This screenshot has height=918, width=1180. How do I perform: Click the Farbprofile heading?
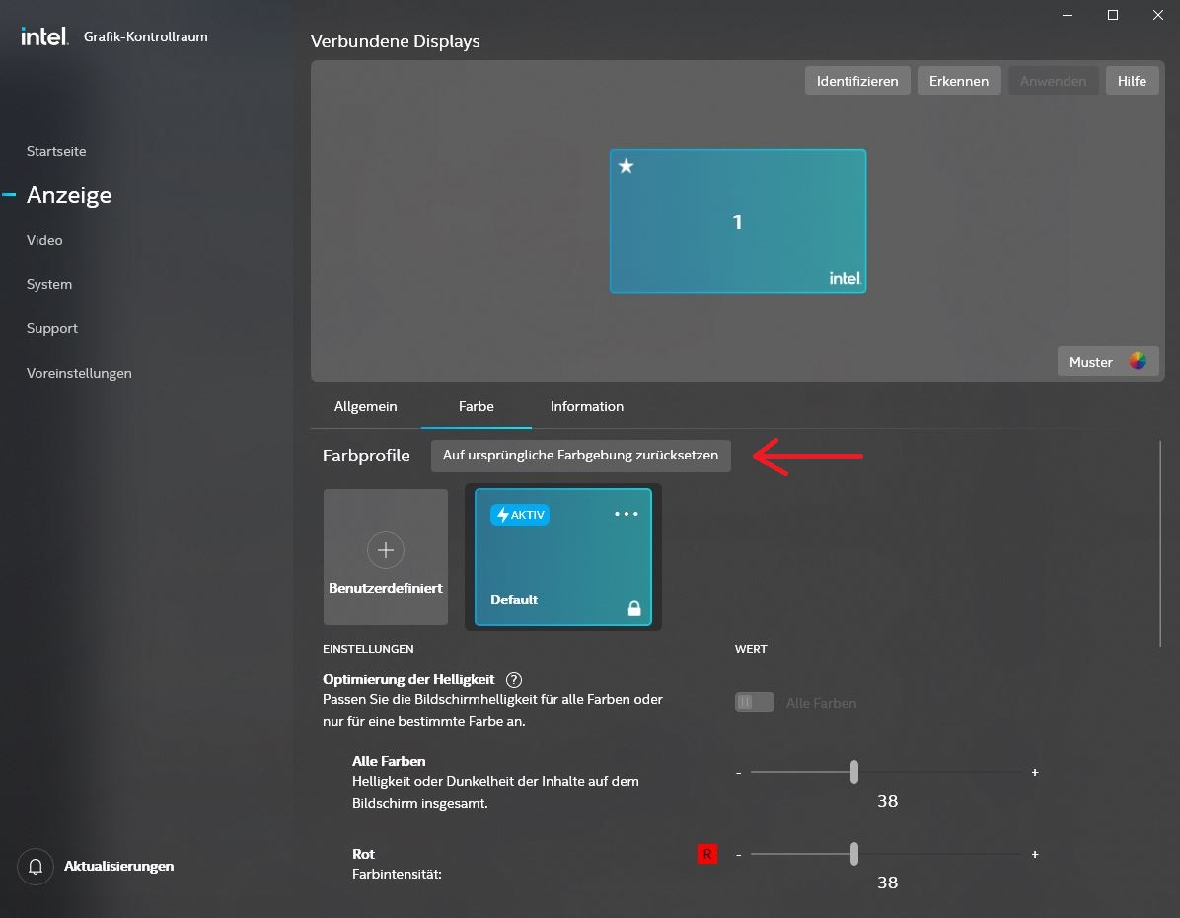(366, 456)
